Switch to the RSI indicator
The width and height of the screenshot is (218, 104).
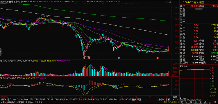tap(81, 99)
